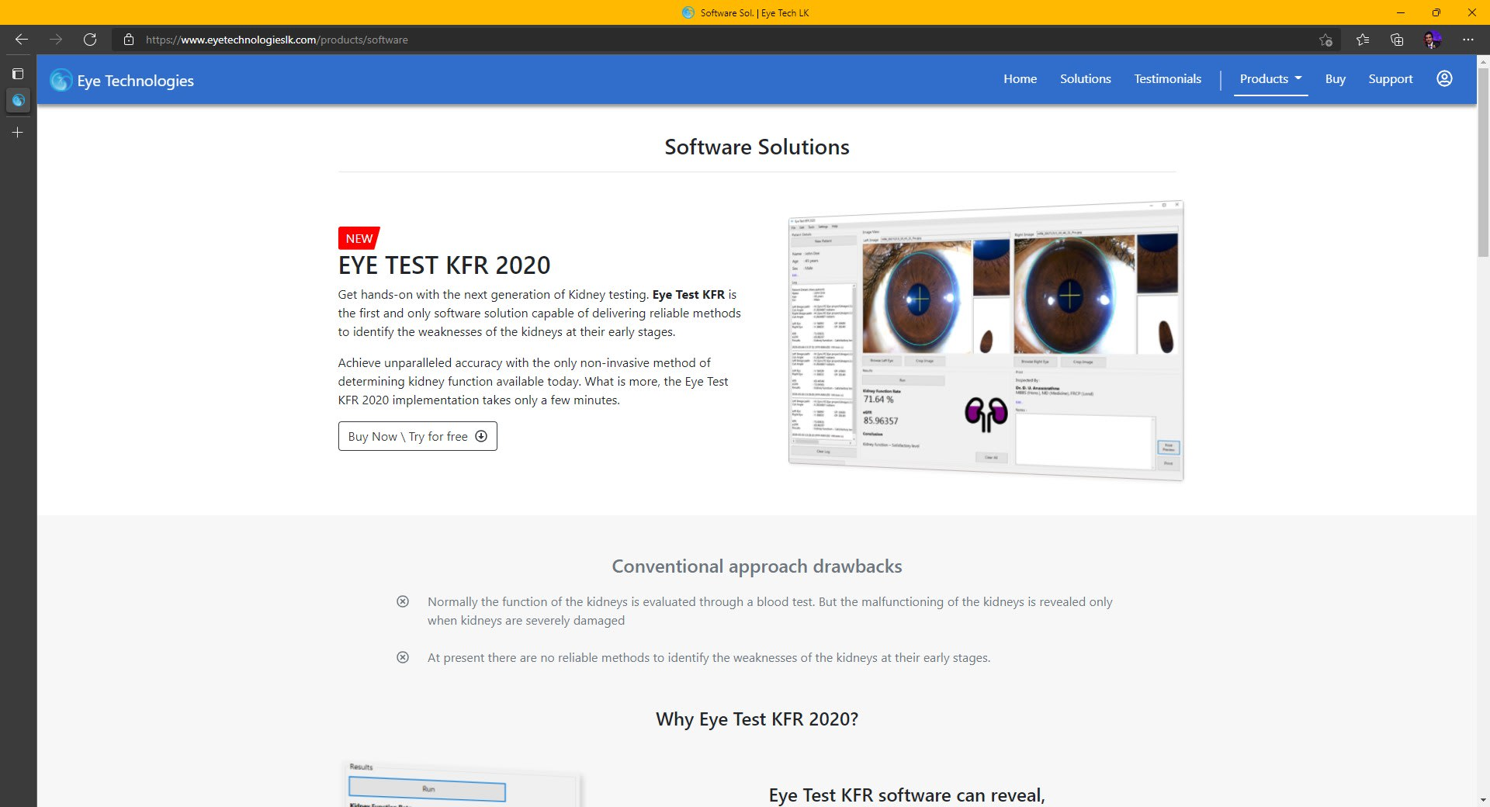Viewport: 1490px width, 807px height.
Task: Click Buy Now \ Try for free button
Action: 418,436
